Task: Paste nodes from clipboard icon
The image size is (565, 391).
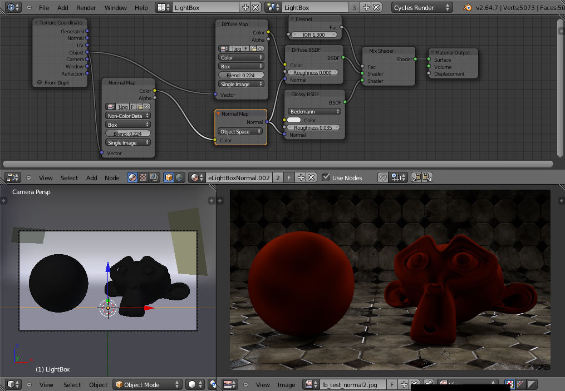Action: pos(427,178)
